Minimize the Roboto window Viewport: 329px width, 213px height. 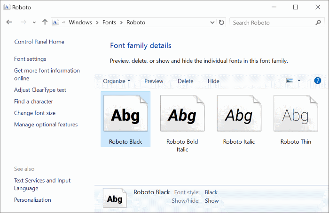(274, 7)
